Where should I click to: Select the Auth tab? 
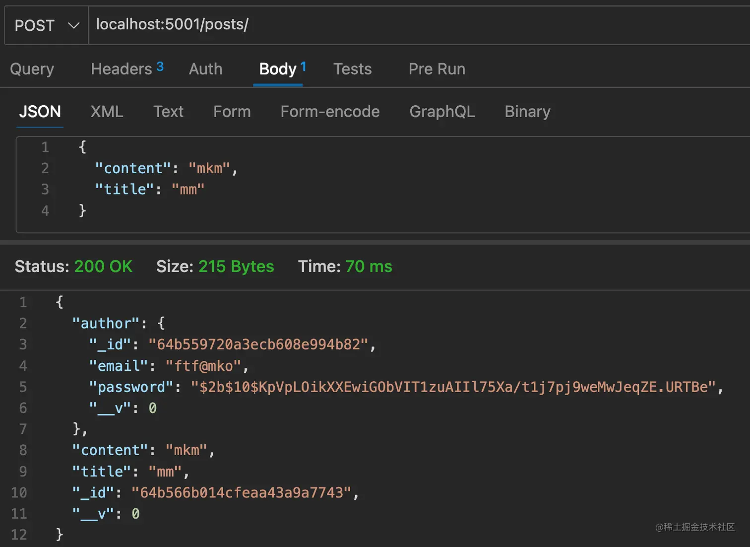point(205,69)
